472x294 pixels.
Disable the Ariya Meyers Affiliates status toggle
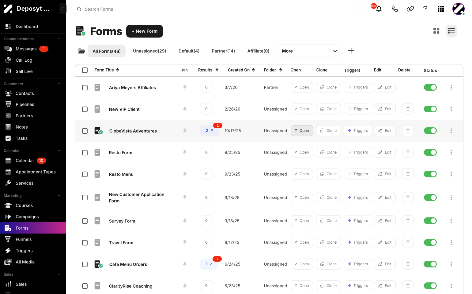click(x=430, y=87)
